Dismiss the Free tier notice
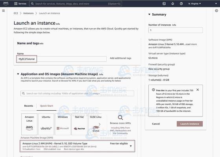 pyautogui.click(x=198, y=90)
